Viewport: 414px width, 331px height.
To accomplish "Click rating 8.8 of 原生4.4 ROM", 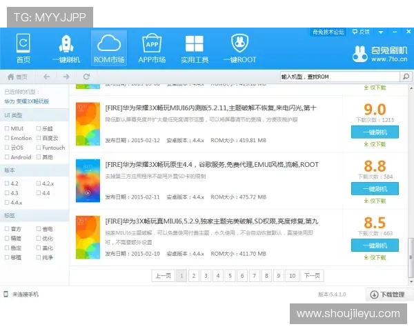I will tap(375, 166).
